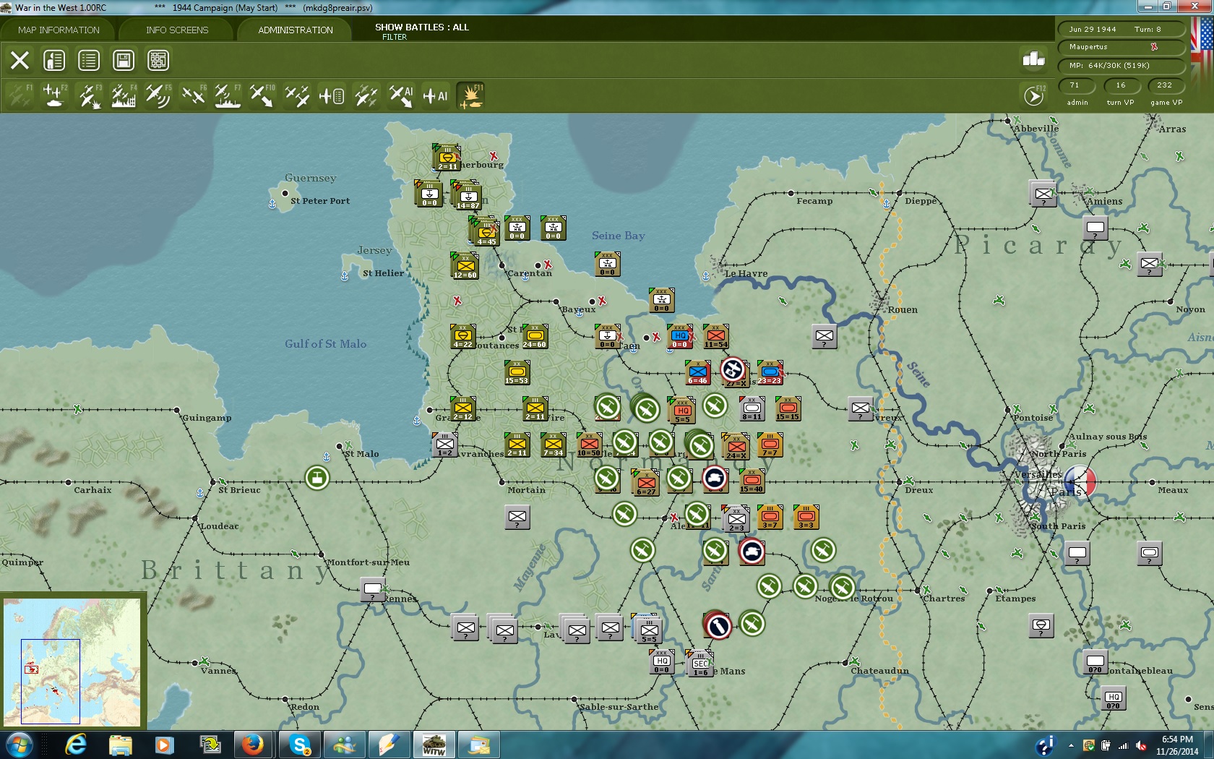
Task: Click the 71 admin points box
Action: tap(1077, 85)
